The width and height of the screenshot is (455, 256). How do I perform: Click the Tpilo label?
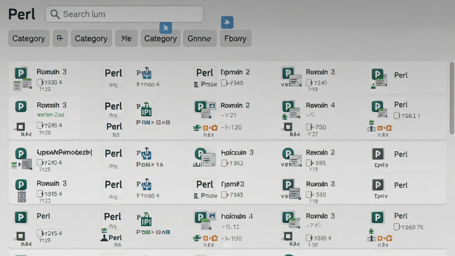(381, 165)
